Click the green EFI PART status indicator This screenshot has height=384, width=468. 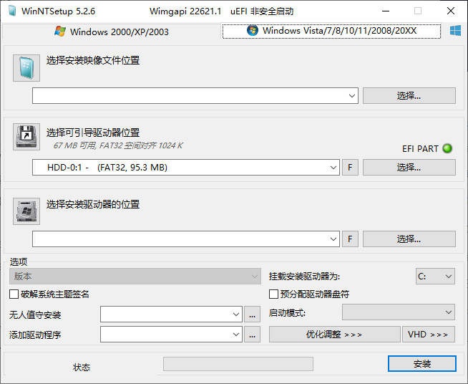447,148
